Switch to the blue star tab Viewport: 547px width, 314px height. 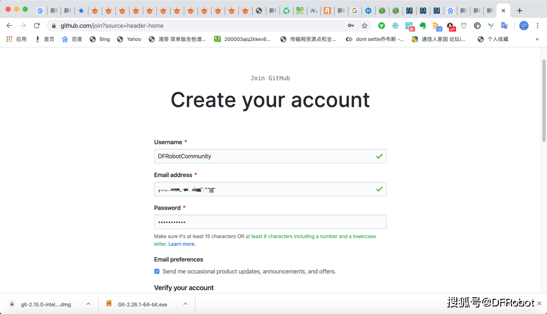coord(81,11)
